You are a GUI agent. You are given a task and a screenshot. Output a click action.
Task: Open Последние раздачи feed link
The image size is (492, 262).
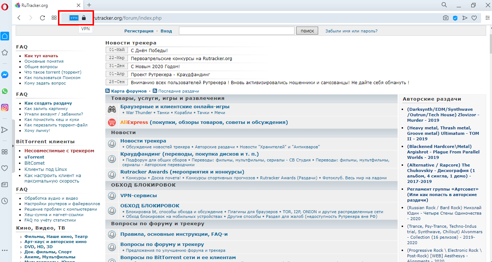179,91
